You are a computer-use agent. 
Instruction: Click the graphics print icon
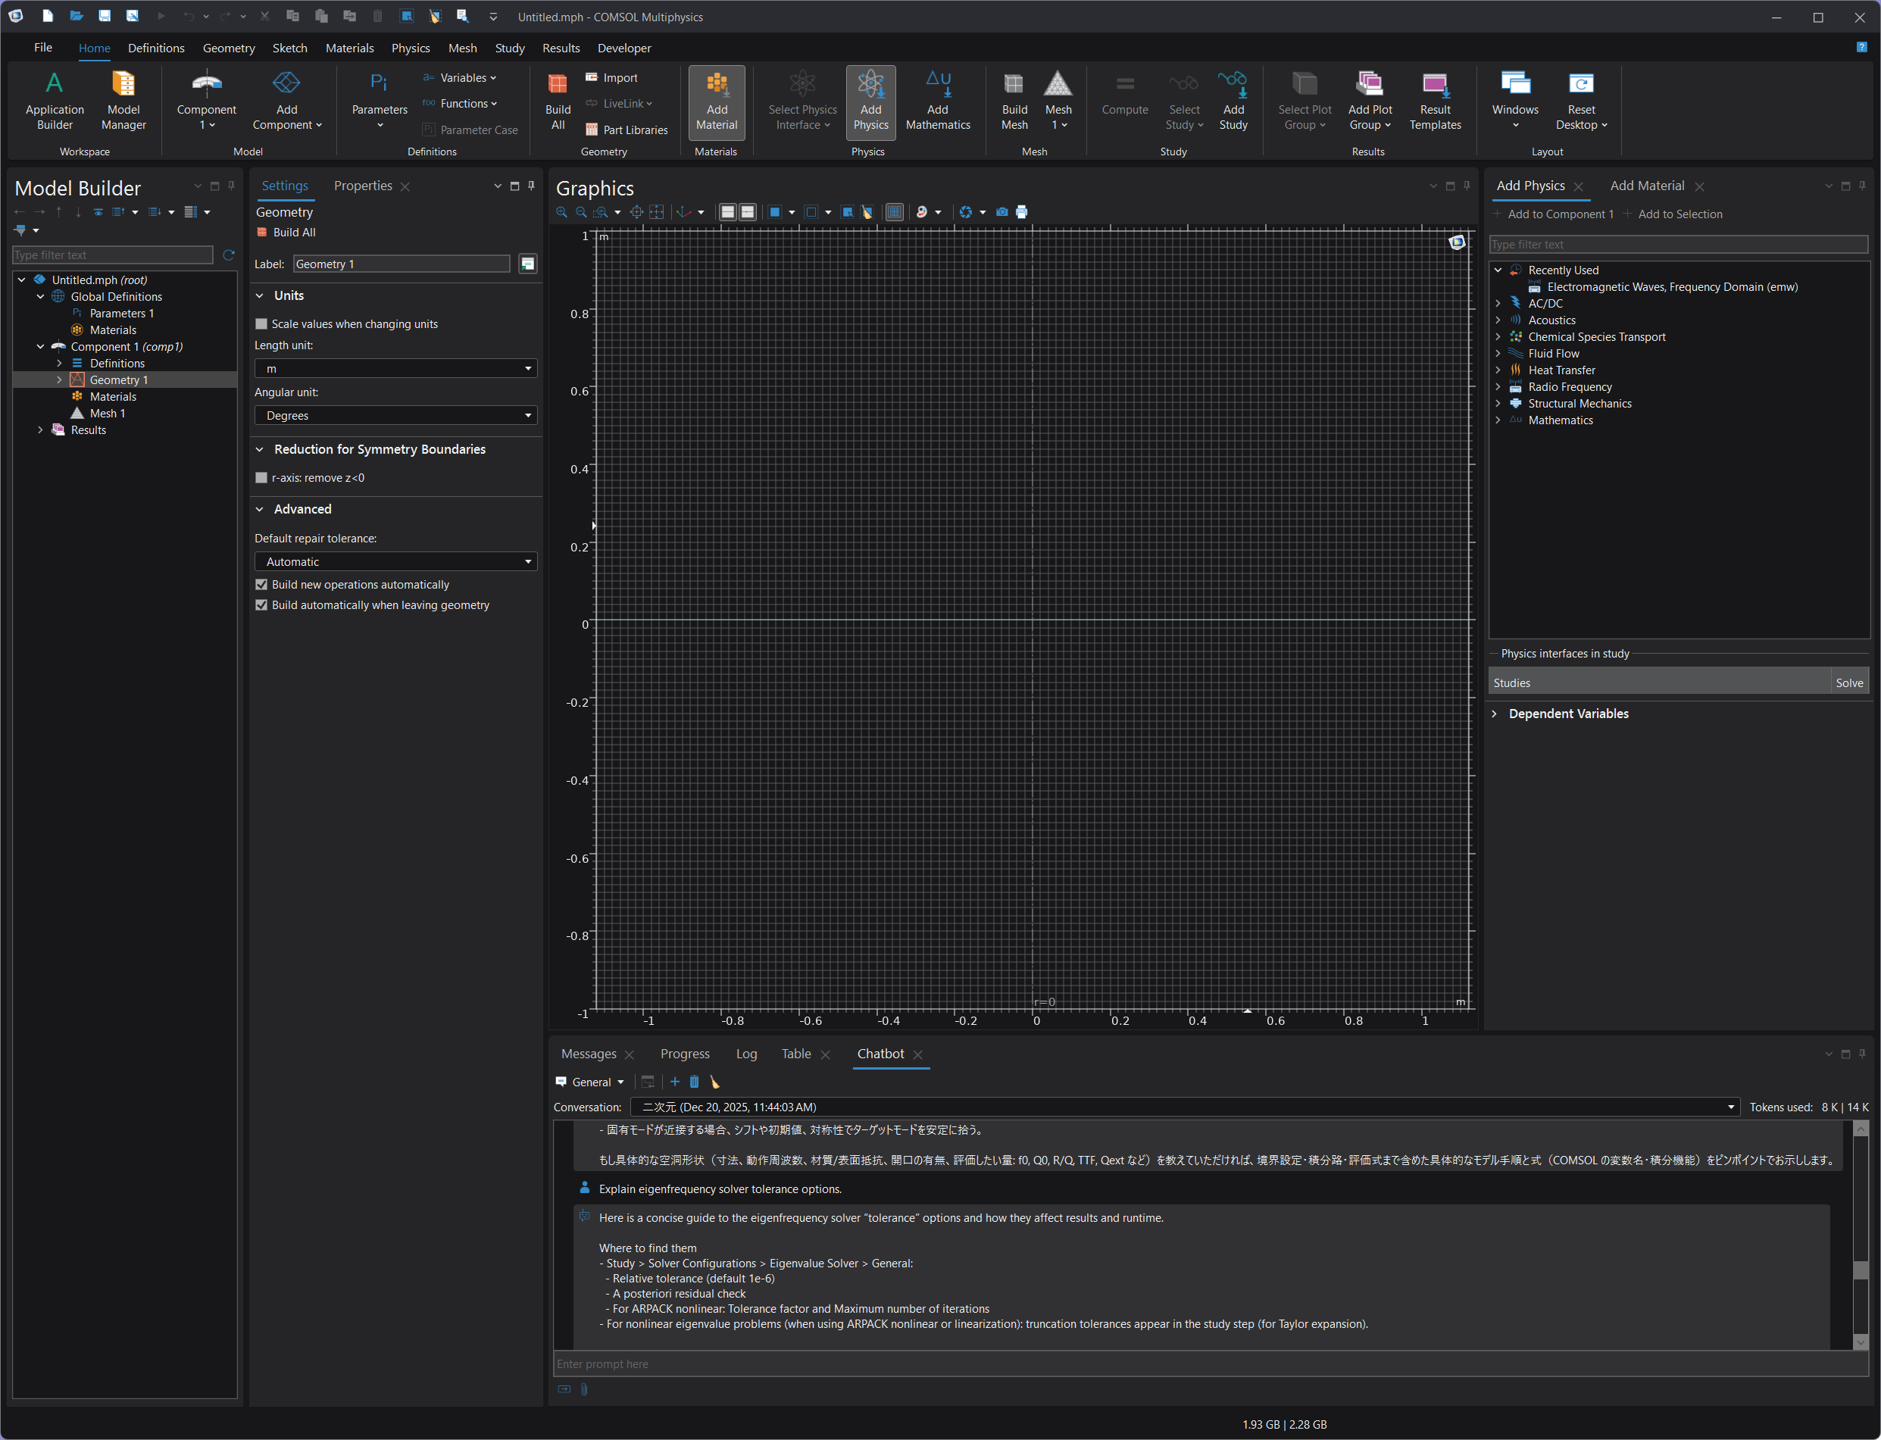point(1021,211)
